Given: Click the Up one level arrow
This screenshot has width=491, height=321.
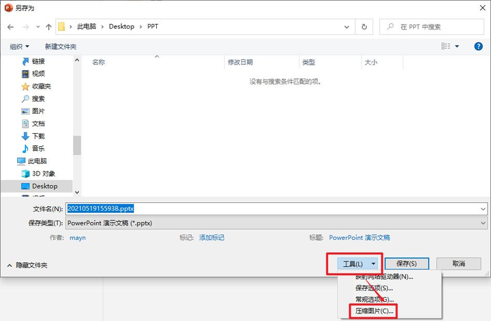Looking at the screenshot, I should click(x=48, y=27).
